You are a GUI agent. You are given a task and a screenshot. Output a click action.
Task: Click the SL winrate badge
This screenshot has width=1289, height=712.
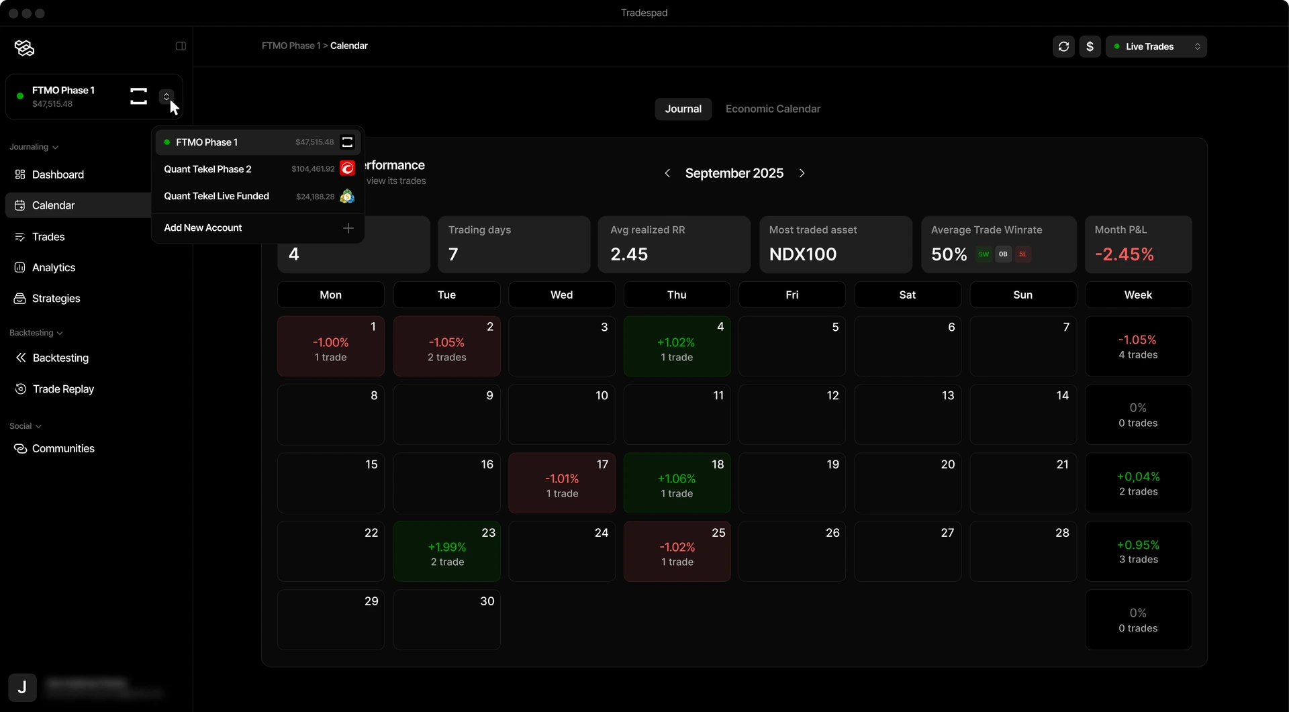pyautogui.click(x=1022, y=254)
